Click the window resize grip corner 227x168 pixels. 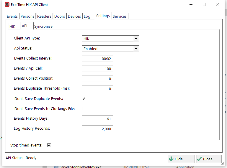223,164
